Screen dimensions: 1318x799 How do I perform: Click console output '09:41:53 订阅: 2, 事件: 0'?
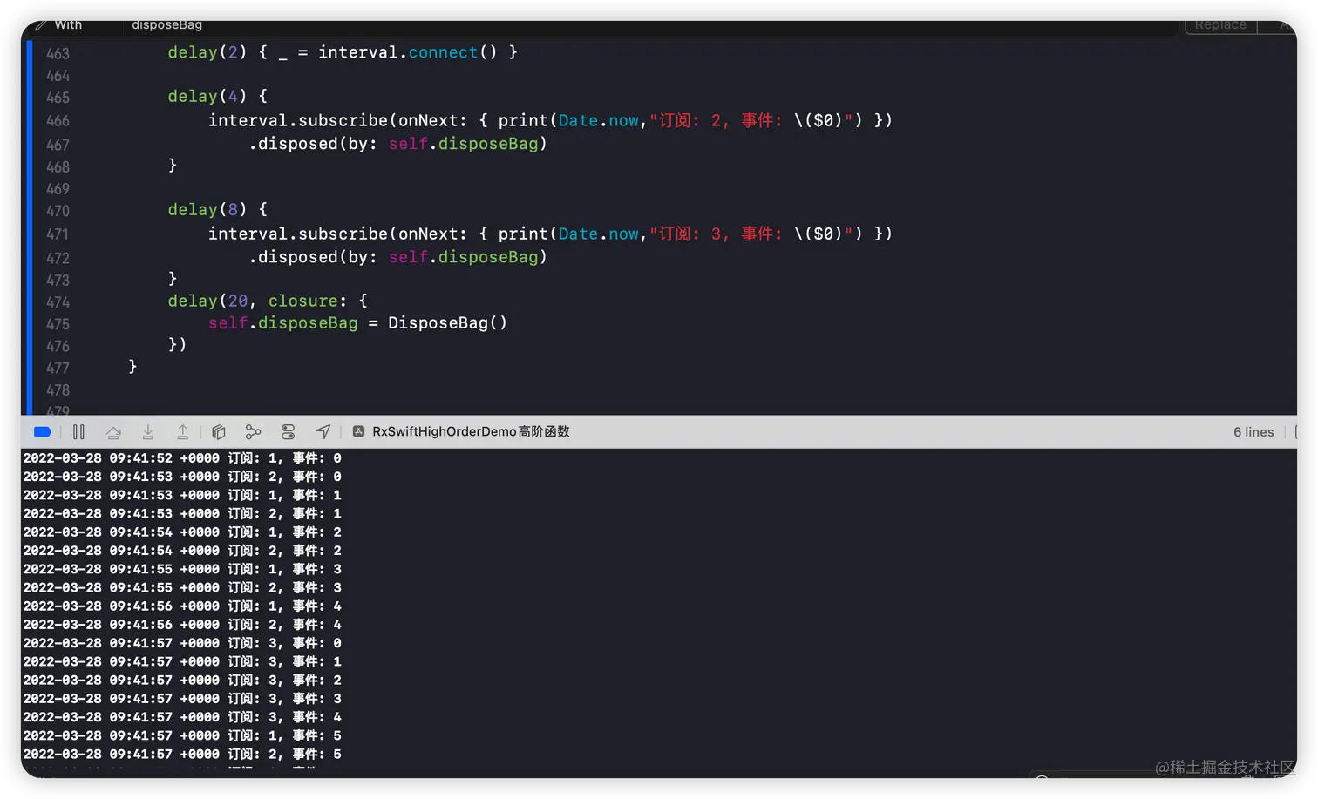pyautogui.click(x=182, y=477)
